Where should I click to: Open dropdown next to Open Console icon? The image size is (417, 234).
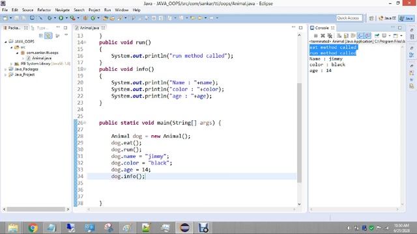401,36
